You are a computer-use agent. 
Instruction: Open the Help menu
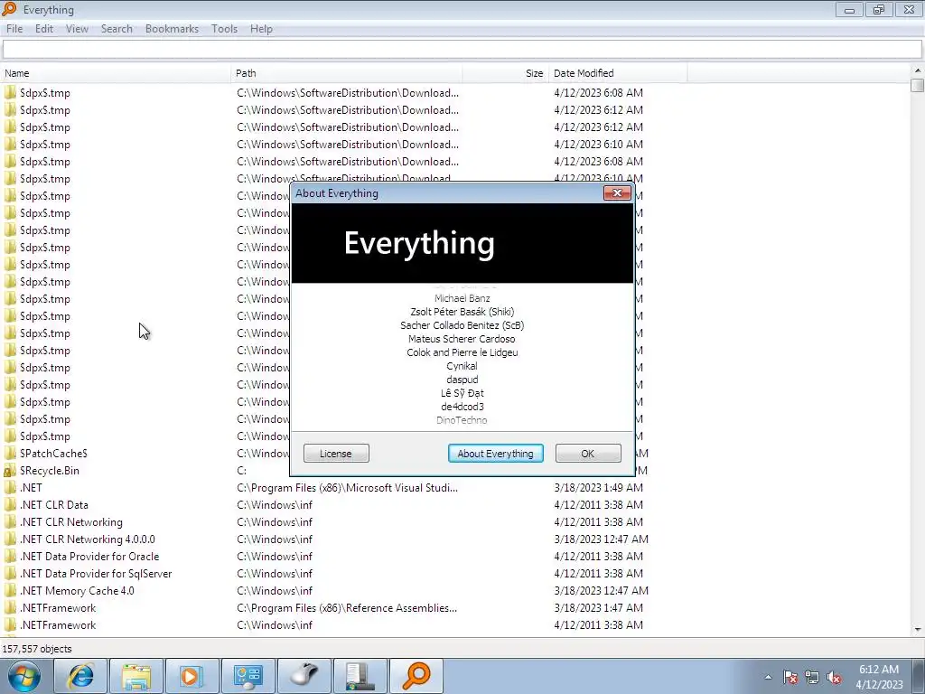click(261, 29)
